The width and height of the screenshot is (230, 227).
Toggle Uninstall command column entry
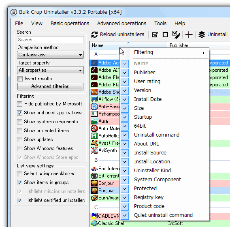164,135
